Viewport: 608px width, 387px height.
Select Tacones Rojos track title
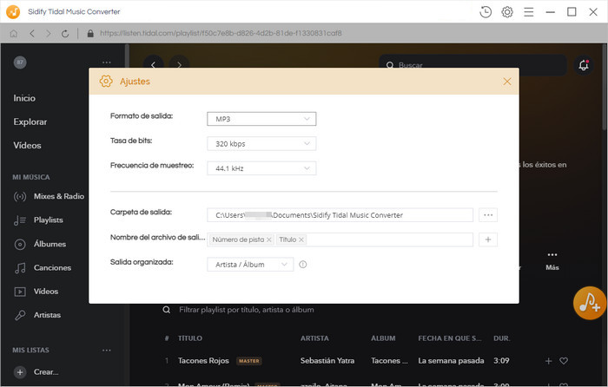(203, 361)
